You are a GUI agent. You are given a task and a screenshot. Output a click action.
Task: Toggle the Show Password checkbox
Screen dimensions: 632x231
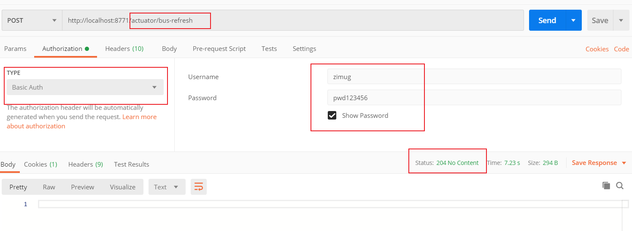[332, 115]
